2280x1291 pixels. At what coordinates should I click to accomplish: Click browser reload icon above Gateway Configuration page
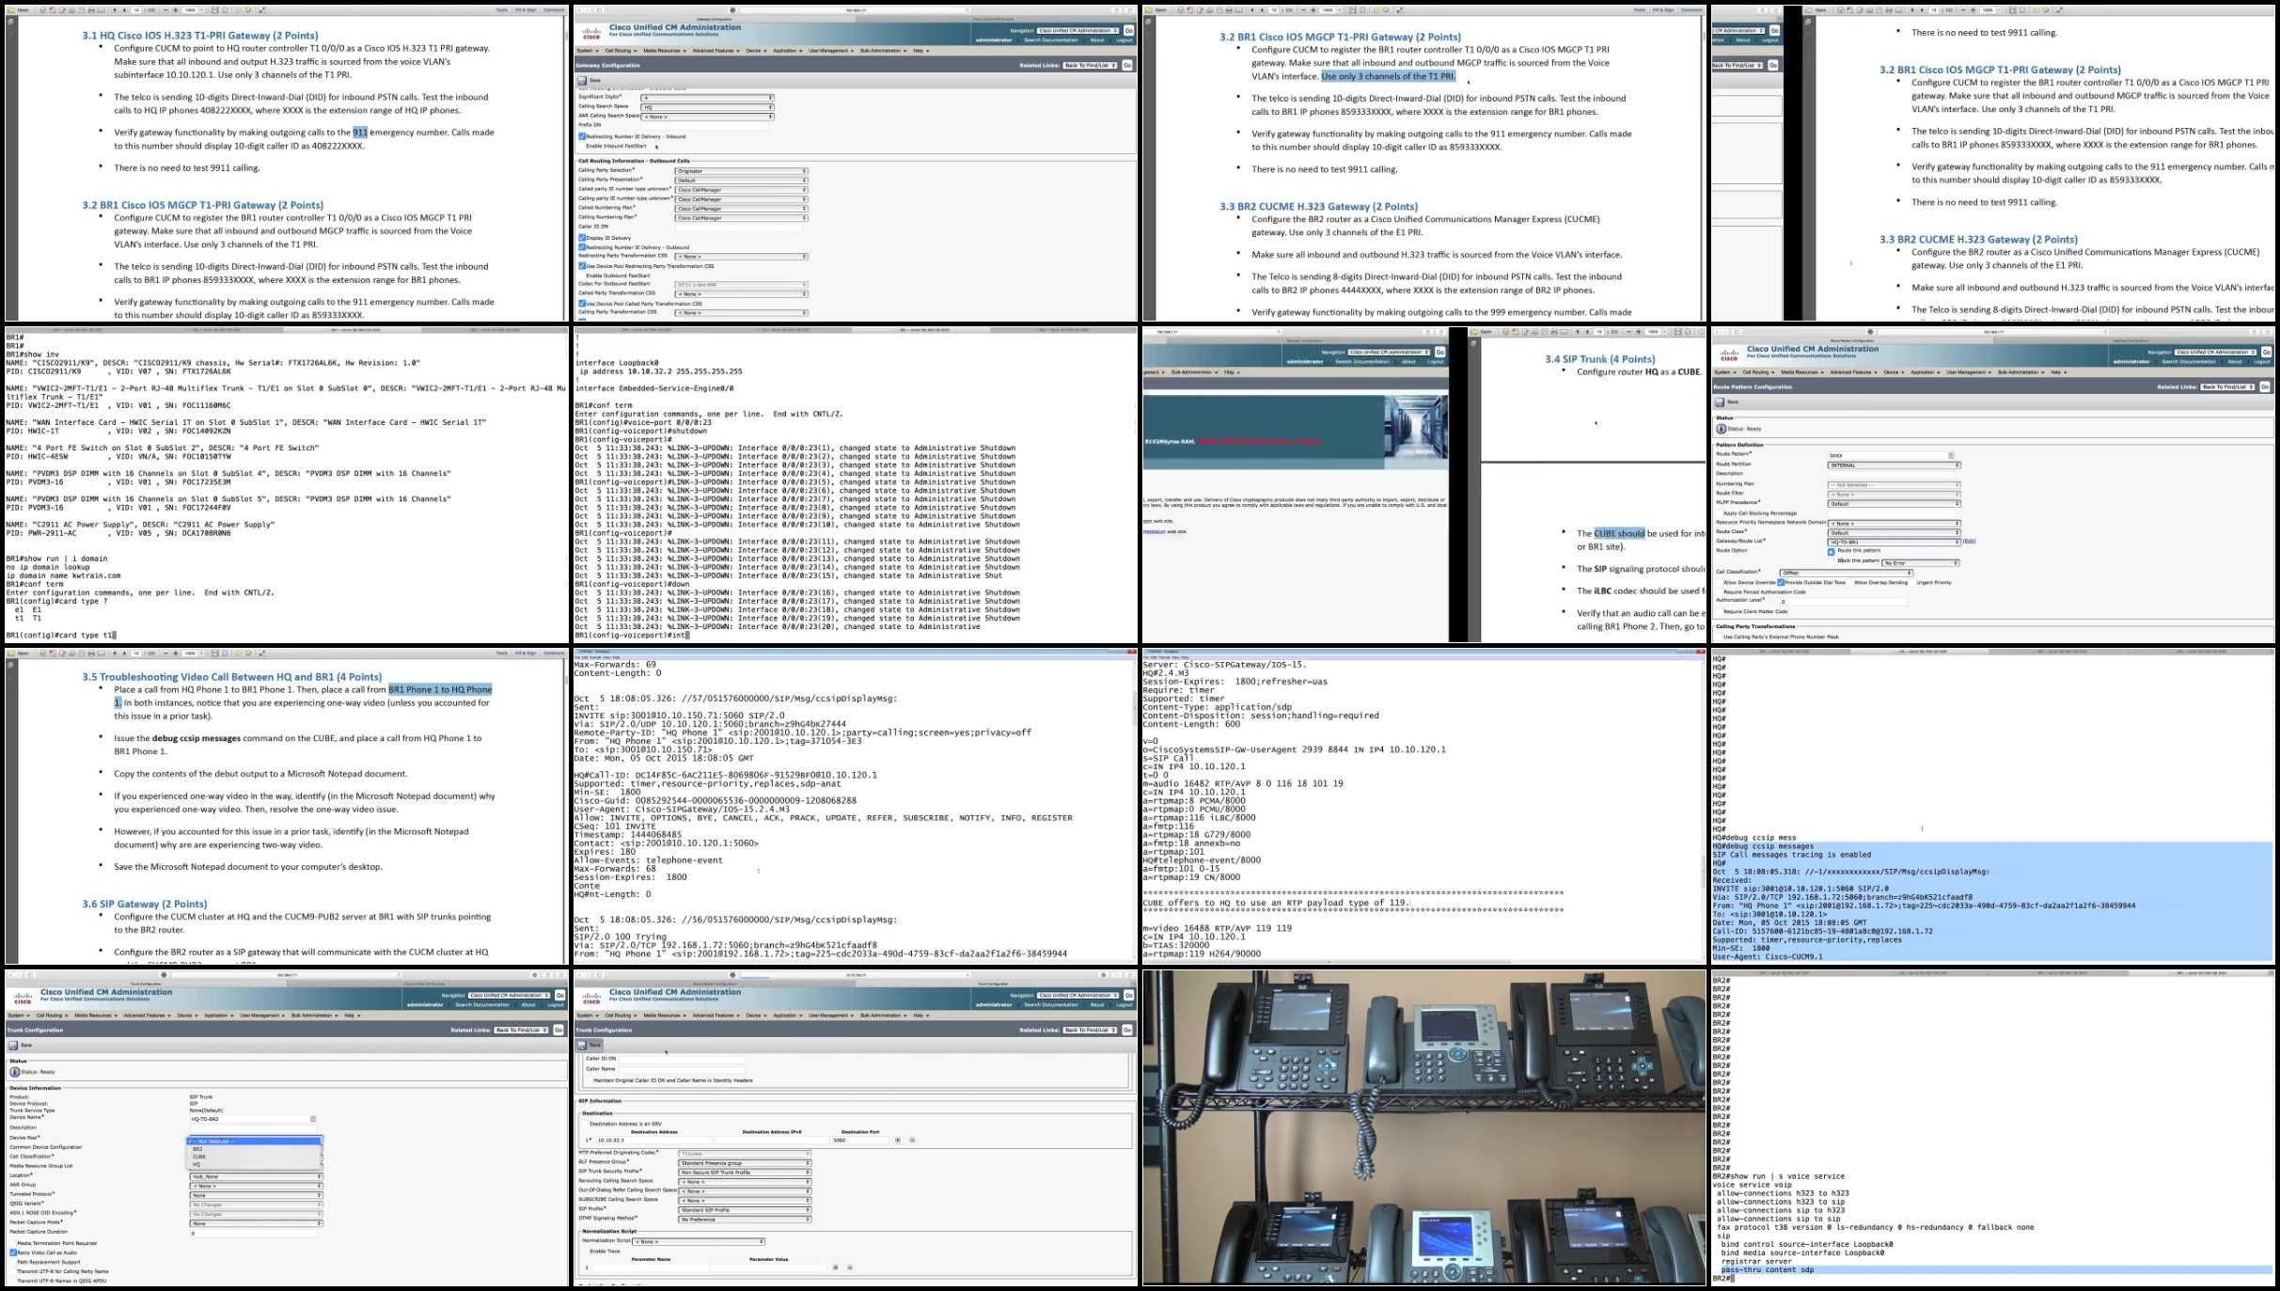click(x=967, y=10)
